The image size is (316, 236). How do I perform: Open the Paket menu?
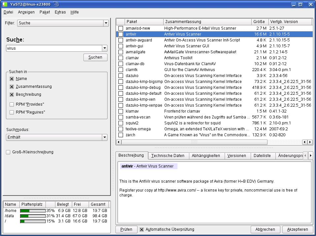[x=45, y=12]
